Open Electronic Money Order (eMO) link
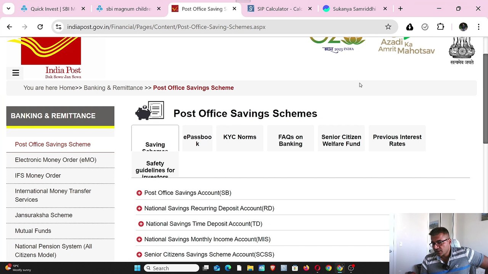This screenshot has height=274, width=488. tap(56, 160)
